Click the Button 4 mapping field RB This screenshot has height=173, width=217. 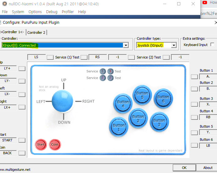208,117
